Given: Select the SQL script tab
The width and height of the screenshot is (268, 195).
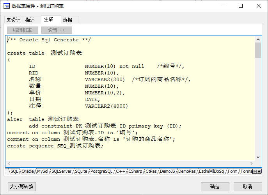Looking at the screenshot, I should pos(14,171).
